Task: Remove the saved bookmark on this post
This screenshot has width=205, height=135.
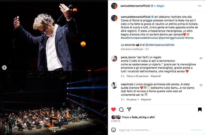Action: coord(200,109)
